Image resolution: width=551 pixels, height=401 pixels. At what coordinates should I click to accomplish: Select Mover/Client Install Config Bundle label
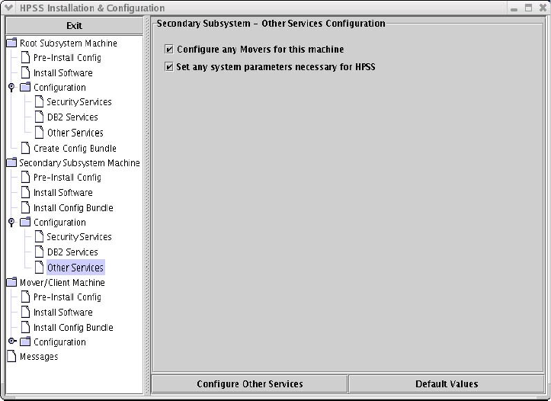[x=73, y=328]
